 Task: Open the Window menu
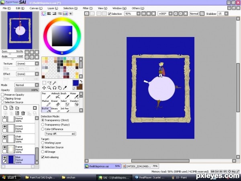119,8
